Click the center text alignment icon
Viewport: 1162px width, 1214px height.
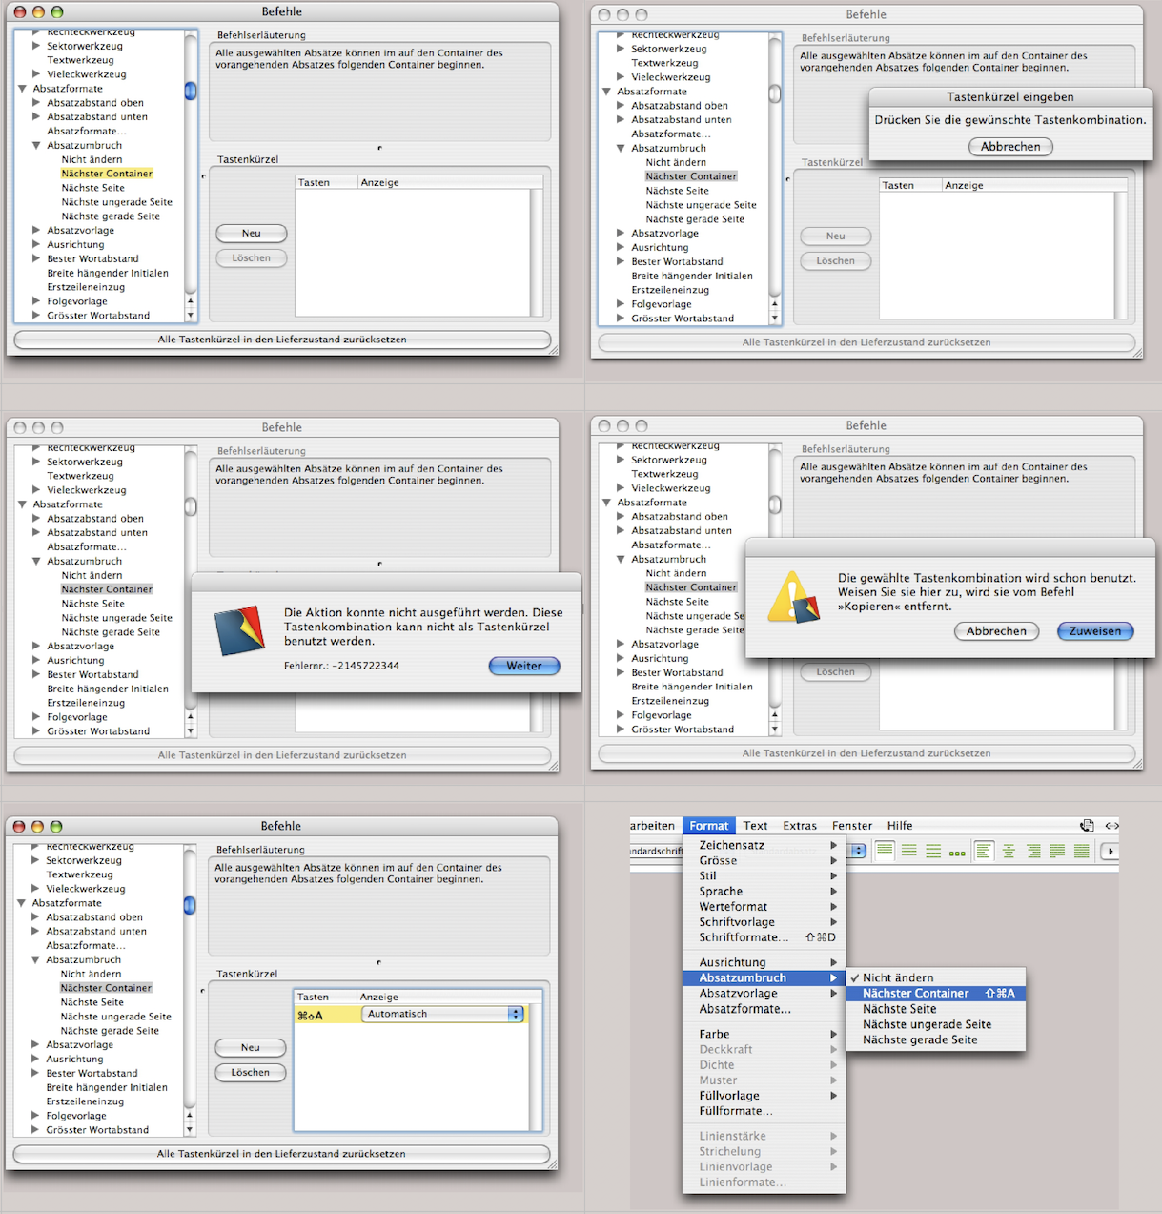(1009, 851)
